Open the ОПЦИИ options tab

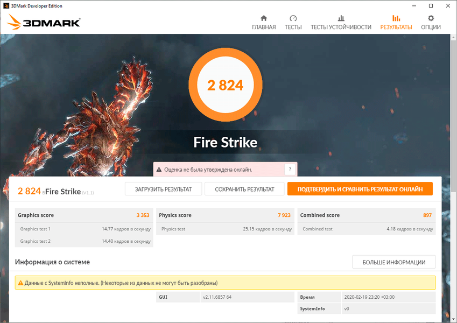[x=431, y=23]
